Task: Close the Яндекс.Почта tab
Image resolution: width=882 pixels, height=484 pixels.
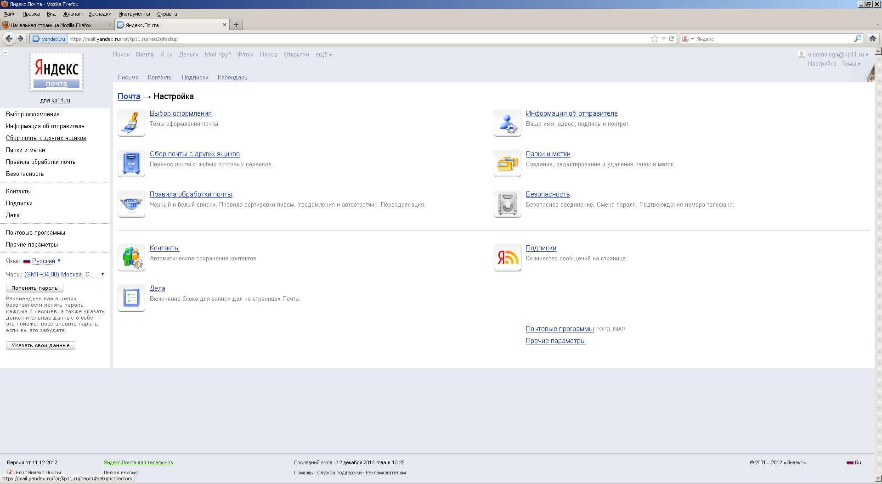Action: [x=225, y=25]
